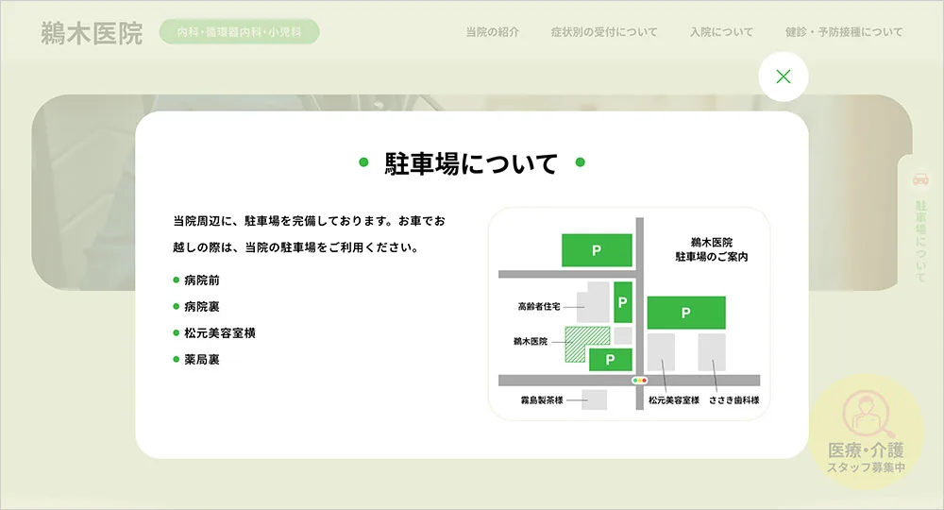
Task: Go to the 入院について page
Action: pos(721,32)
